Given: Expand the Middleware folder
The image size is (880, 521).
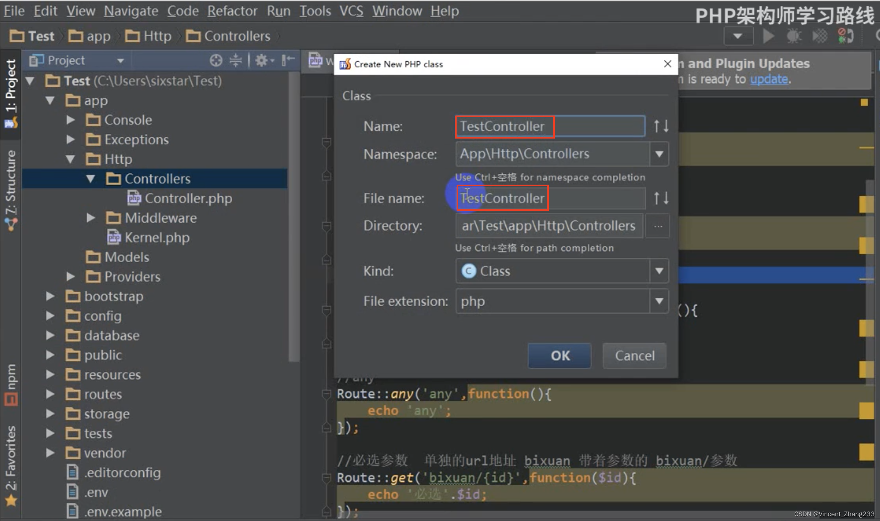Looking at the screenshot, I should pos(91,218).
